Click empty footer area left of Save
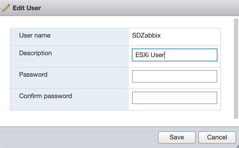Screen dimensions: 239x148 81,137
